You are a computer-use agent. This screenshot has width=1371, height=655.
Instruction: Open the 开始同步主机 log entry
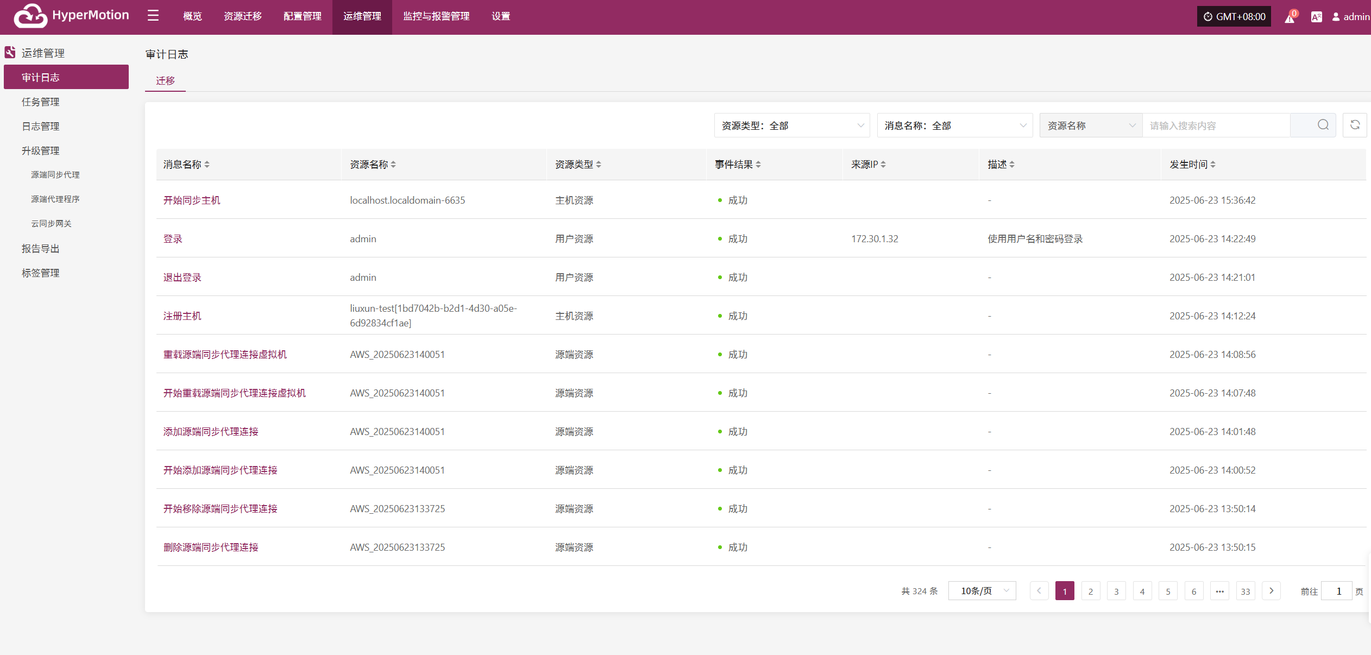pos(192,200)
